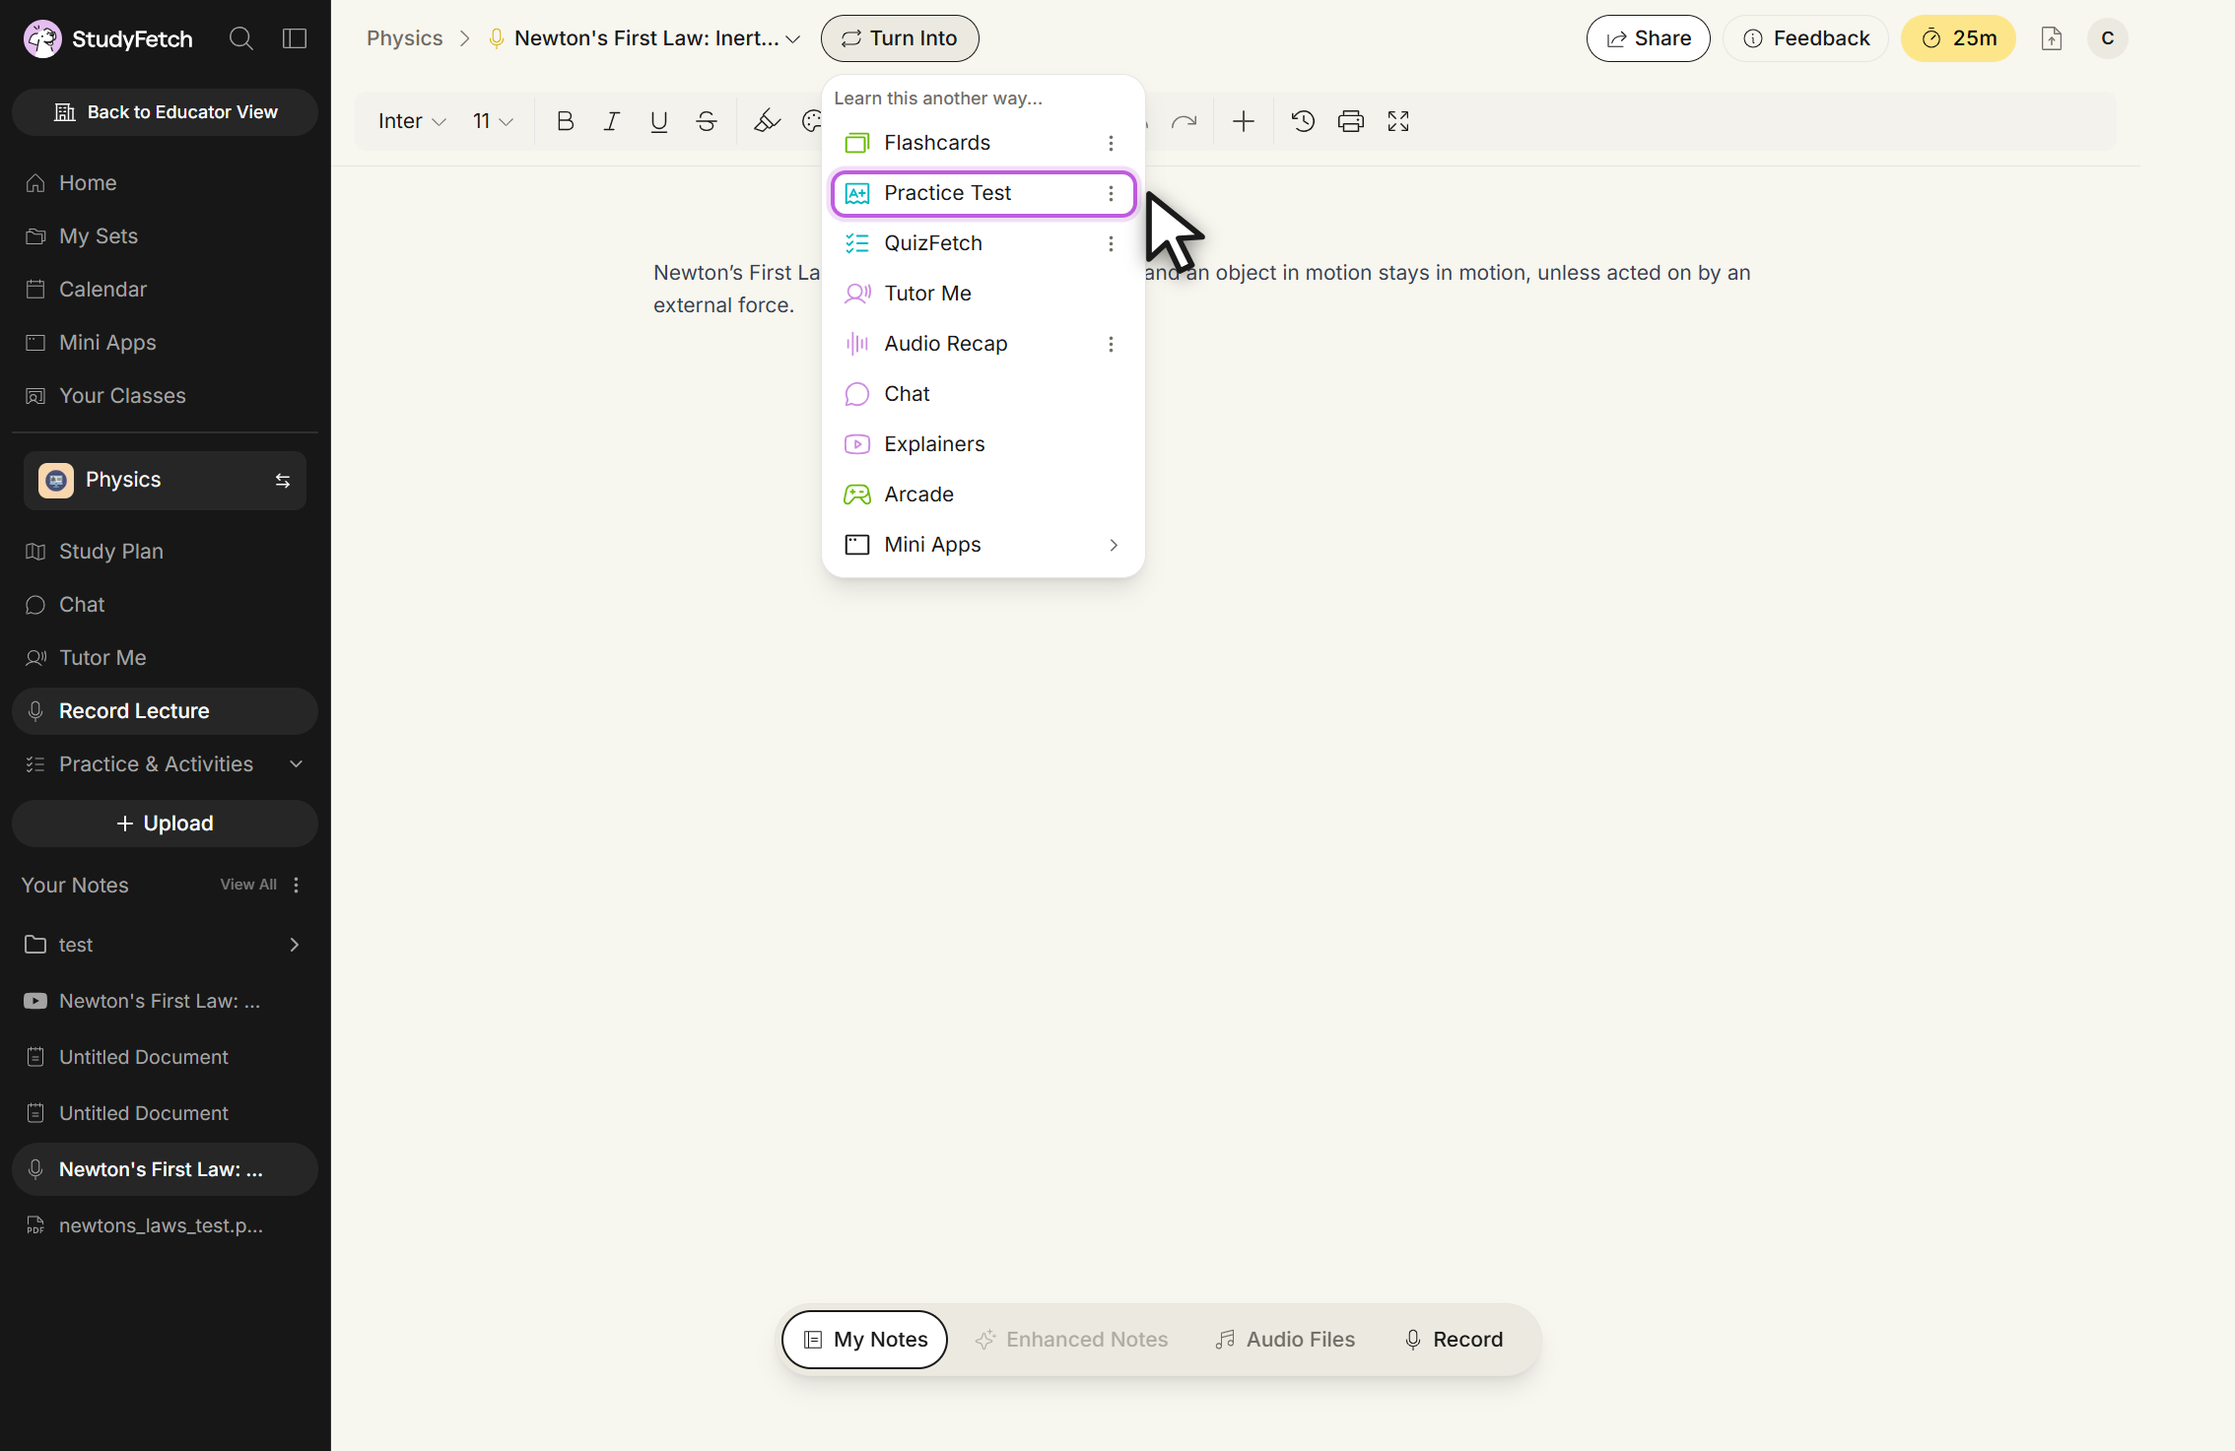
Task: Open Your Classes in sidebar
Action: 165,396
